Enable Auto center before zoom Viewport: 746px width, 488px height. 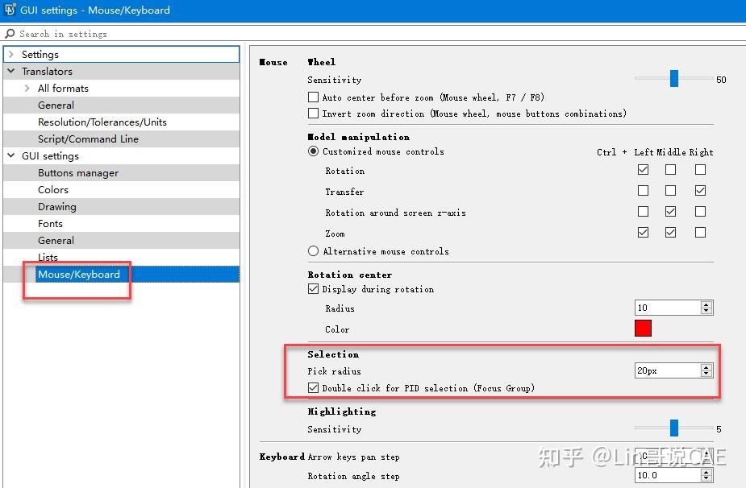pos(312,97)
